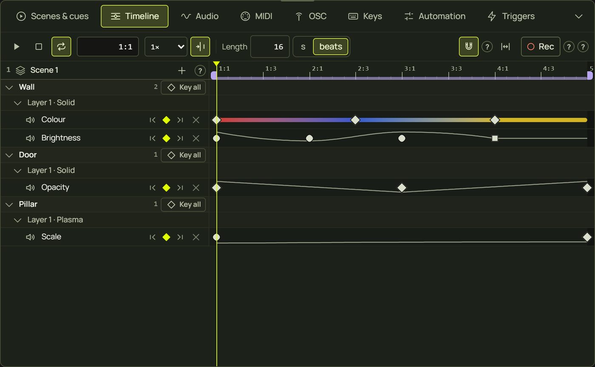
Task: Switch to the Automation tab
Action: click(435, 16)
